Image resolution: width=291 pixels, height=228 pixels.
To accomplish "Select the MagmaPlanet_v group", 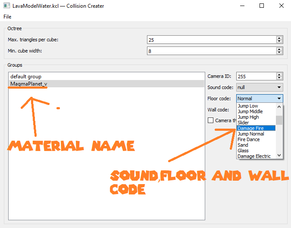I will [x=106, y=84].
